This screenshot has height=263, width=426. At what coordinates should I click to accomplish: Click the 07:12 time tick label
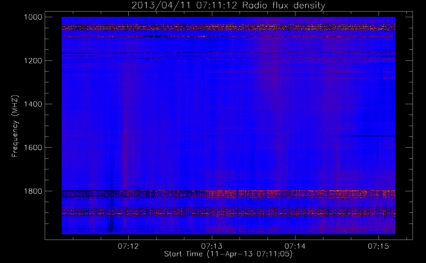click(x=128, y=246)
